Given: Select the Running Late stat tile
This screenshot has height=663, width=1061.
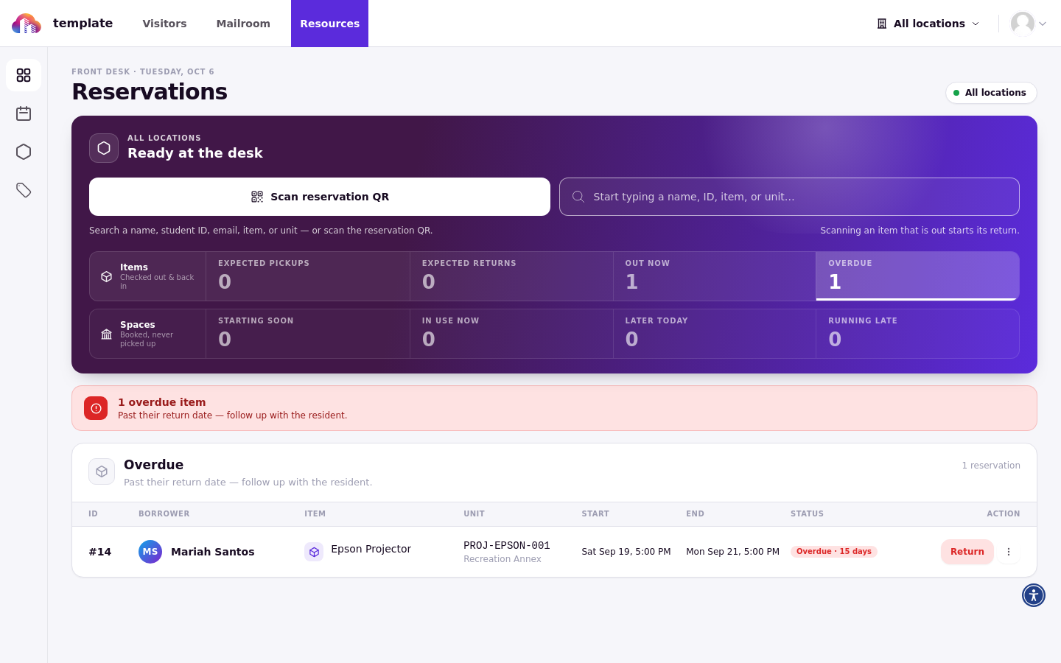Looking at the screenshot, I should point(917,334).
